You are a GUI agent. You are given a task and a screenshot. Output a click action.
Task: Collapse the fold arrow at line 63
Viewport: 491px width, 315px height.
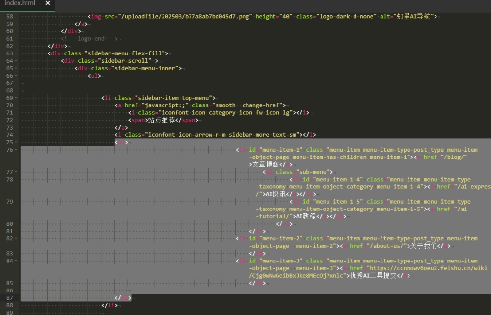click(16, 53)
